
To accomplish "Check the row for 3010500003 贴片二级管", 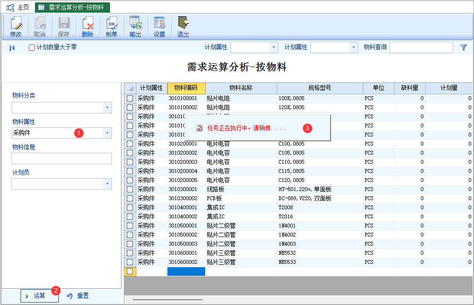I will 130,244.
